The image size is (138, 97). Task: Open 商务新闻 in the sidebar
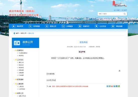point(21,67)
